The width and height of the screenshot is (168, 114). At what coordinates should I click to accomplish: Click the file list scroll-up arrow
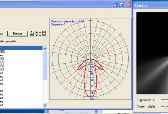(x=45, y=49)
